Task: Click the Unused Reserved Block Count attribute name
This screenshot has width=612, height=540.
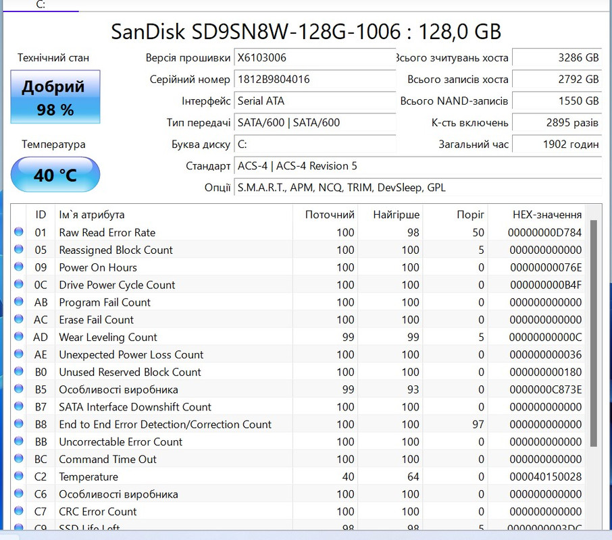Action: [130, 372]
